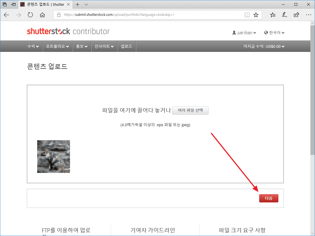The width and height of the screenshot is (315, 236).
Task: Open the Favorites hub icon
Action: point(273,15)
